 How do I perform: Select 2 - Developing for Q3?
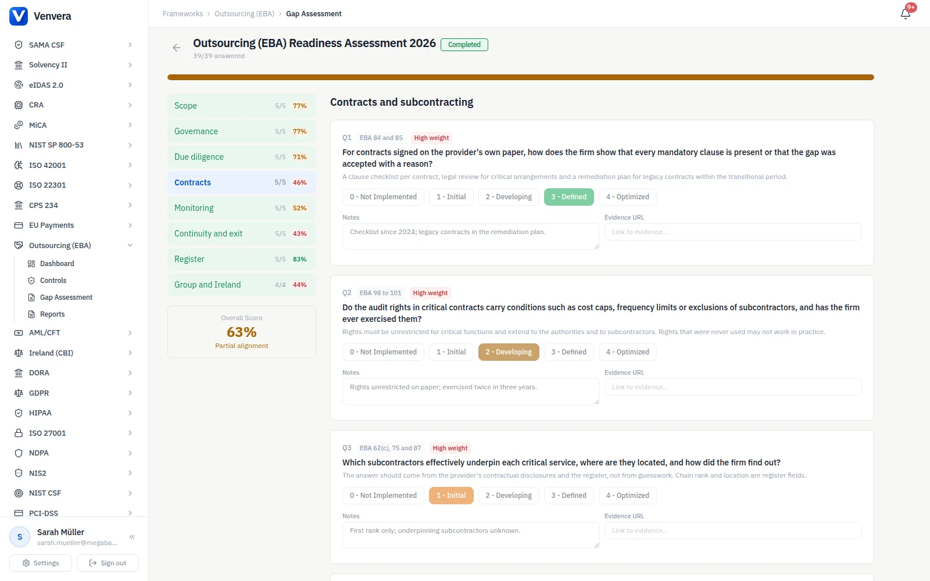(509, 496)
